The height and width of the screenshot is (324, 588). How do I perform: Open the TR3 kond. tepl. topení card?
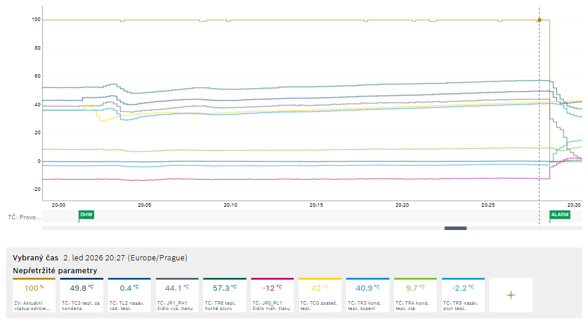pos(368,295)
